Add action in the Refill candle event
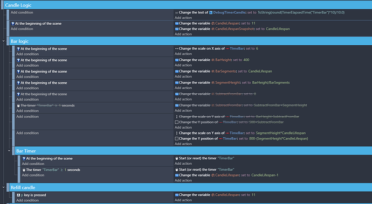The height and width of the screenshot is (204, 372). pos(183,200)
